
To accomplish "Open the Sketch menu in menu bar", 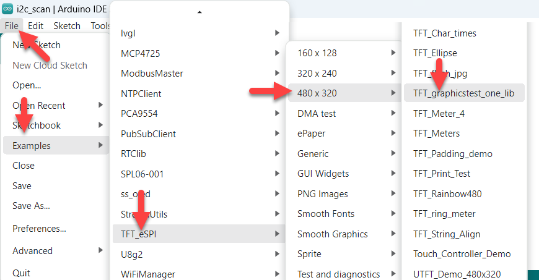I will [67, 26].
